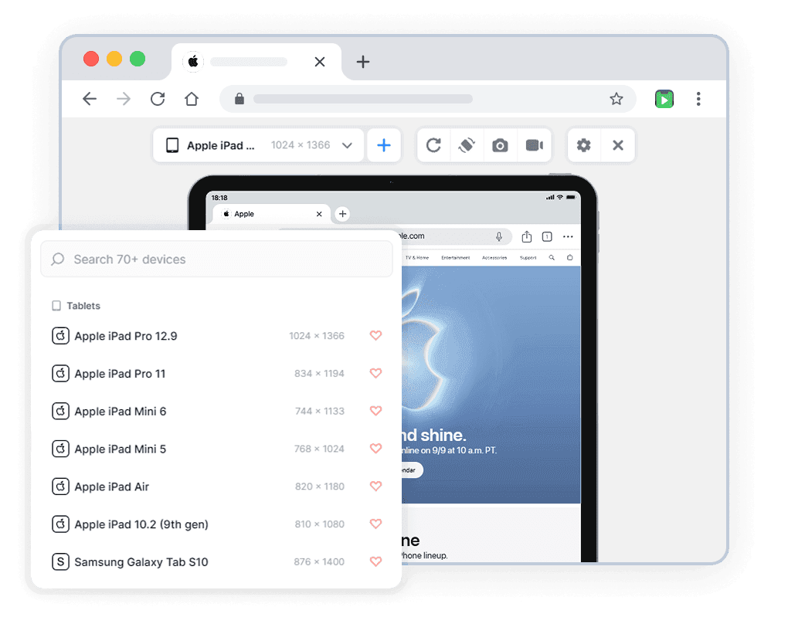Click the Apple tab in the iPad browser
Image resolution: width=788 pixels, height=624 pixels.
(x=271, y=214)
